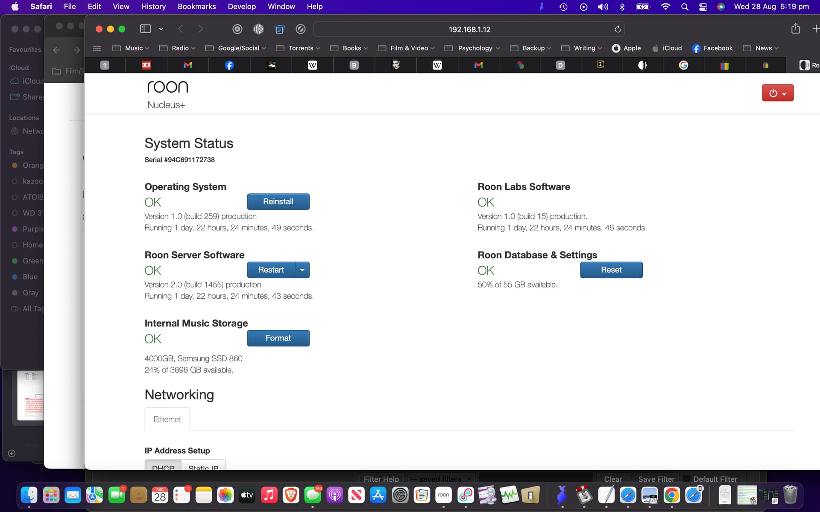The width and height of the screenshot is (820, 512).
Task: Open Google Chrome from the Dock
Action: pyautogui.click(x=671, y=495)
